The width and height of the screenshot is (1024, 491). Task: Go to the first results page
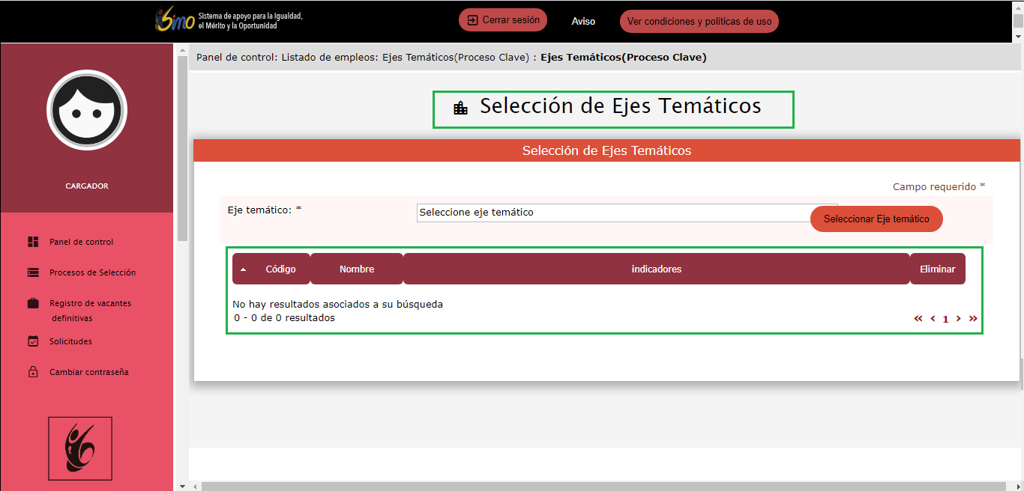[x=918, y=319]
